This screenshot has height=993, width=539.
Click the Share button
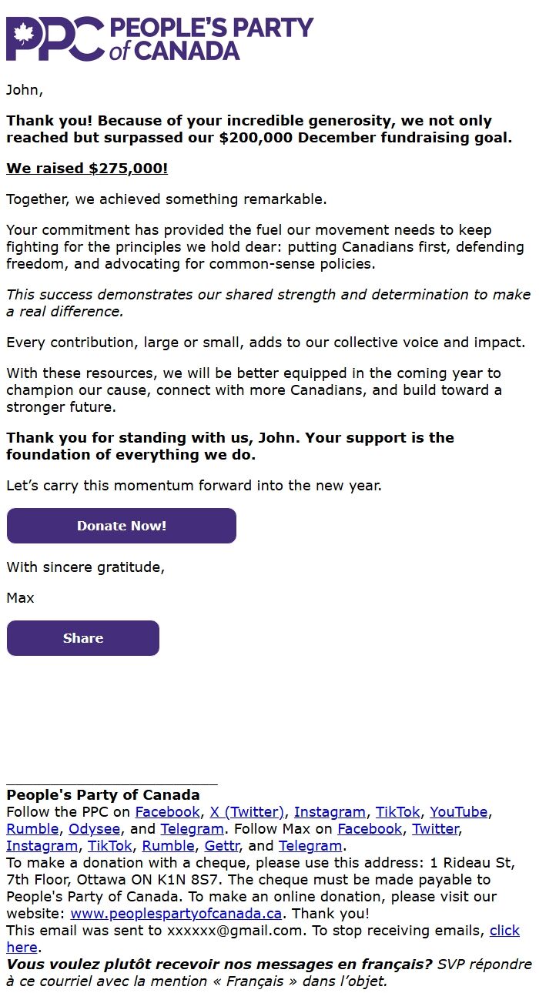(x=82, y=638)
